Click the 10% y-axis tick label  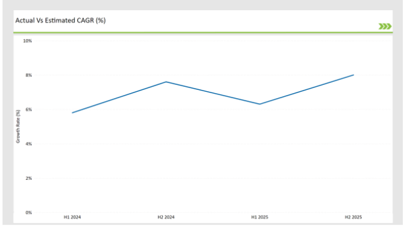pos(27,41)
